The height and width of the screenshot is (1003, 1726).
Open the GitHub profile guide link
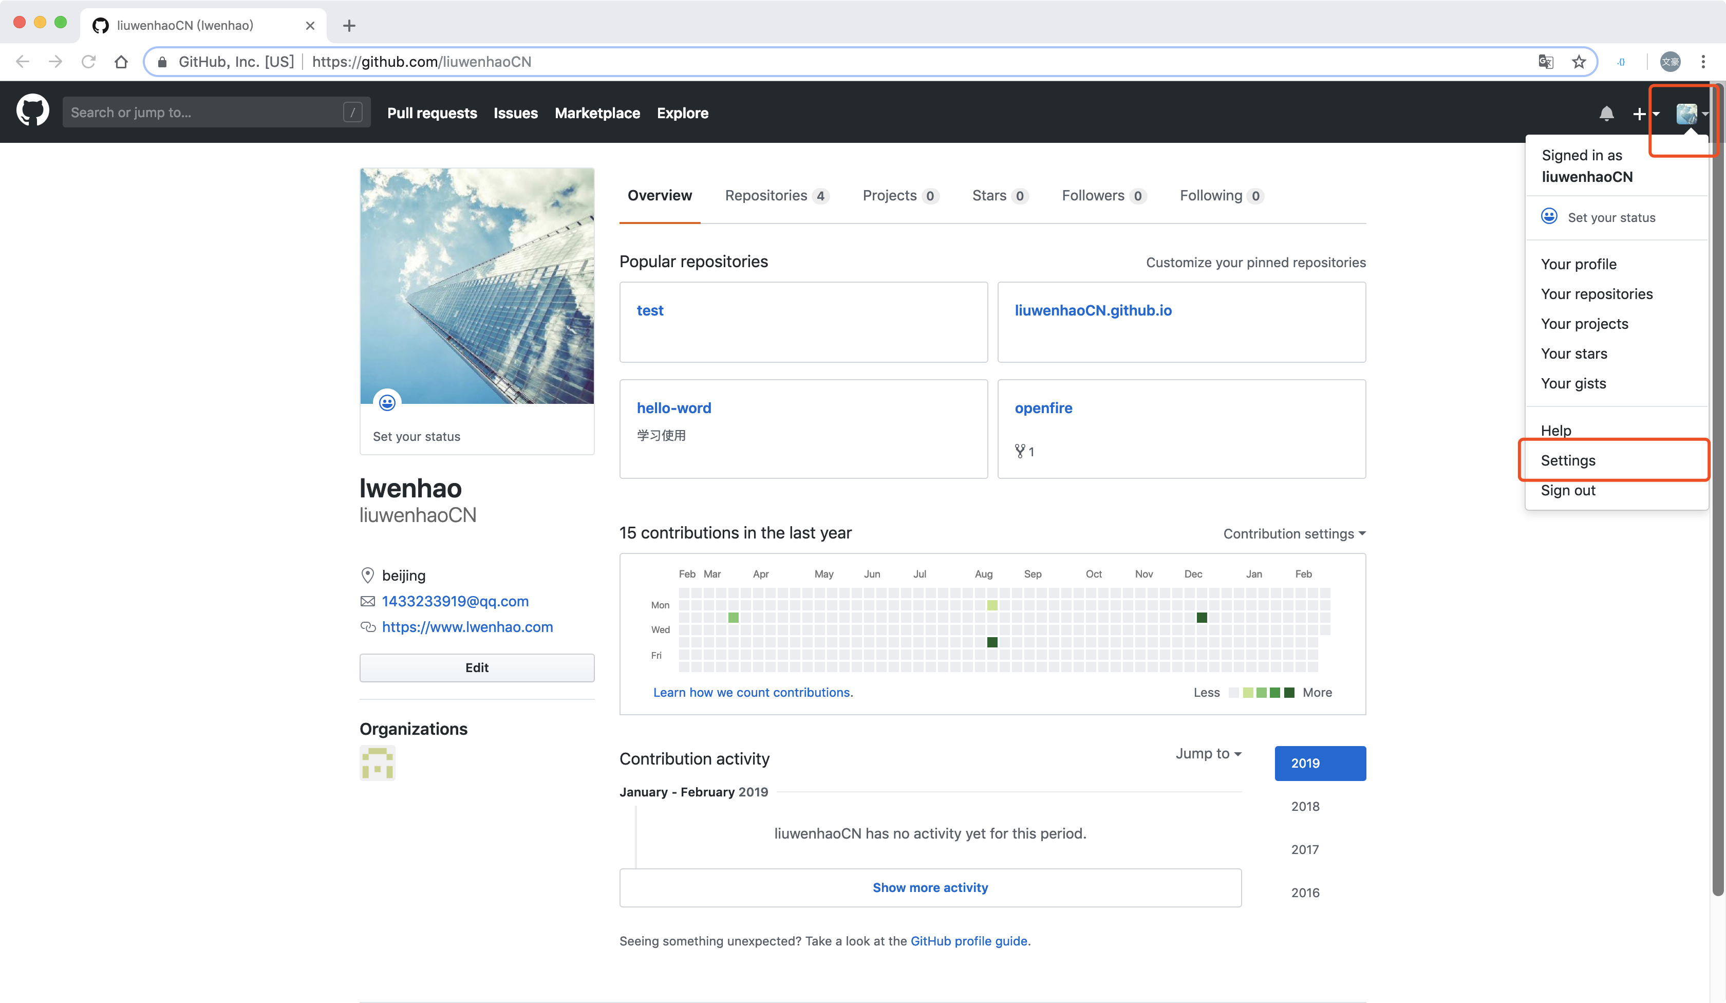click(x=968, y=941)
